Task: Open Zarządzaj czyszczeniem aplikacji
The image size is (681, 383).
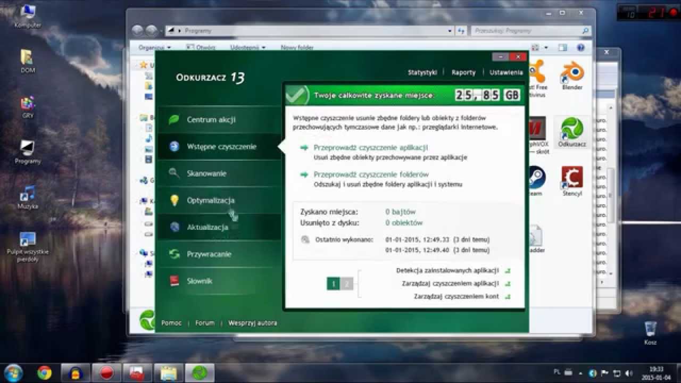Action: coord(450,284)
